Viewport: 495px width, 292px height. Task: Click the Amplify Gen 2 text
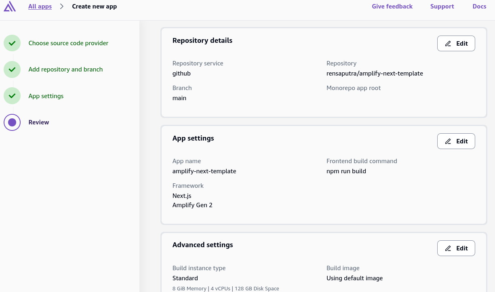[192, 205]
